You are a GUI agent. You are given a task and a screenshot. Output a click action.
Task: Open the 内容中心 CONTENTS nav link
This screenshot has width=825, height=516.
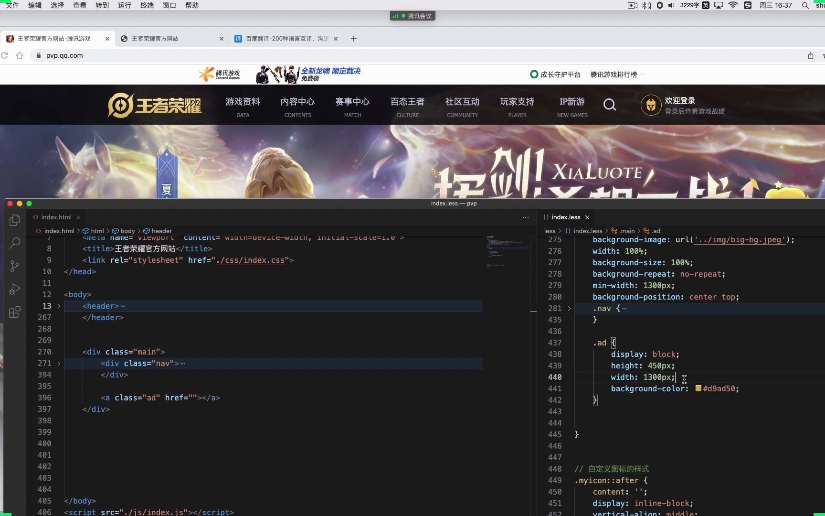tap(297, 107)
